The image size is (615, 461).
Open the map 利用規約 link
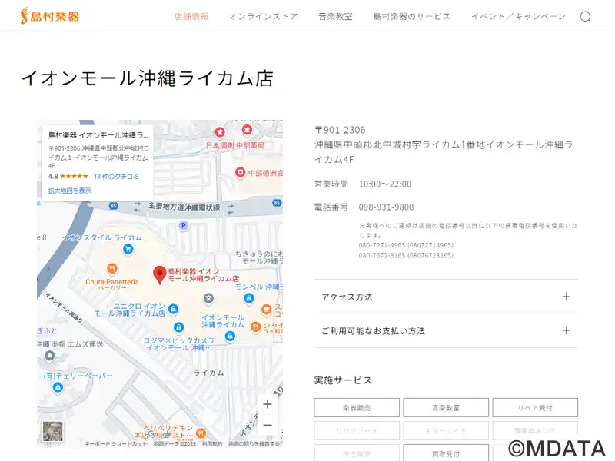tap(212, 444)
